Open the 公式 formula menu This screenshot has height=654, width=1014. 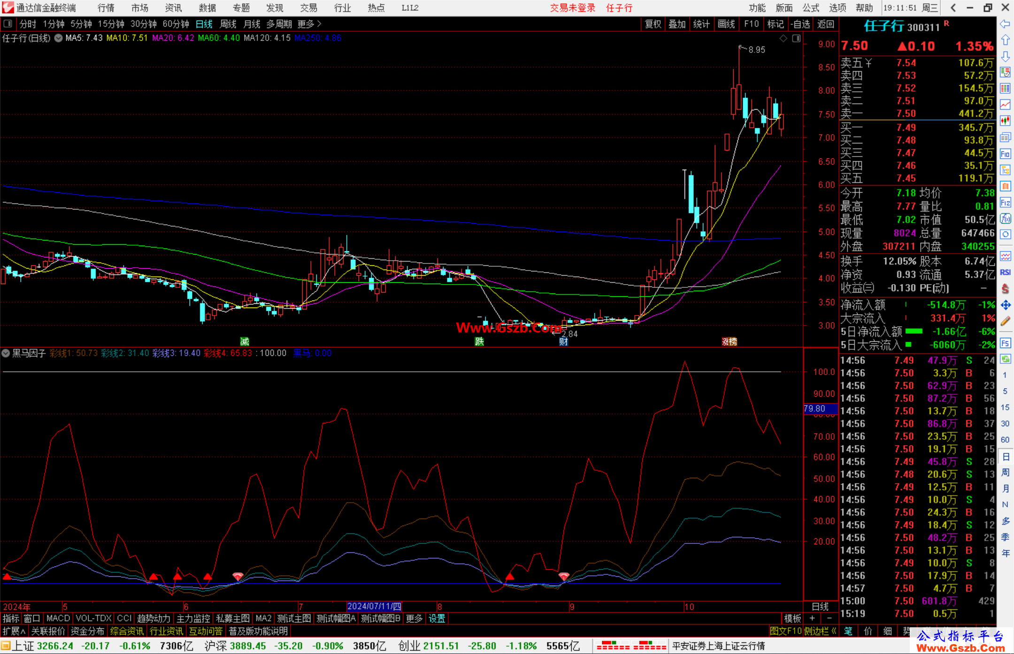(x=811, y=8)
